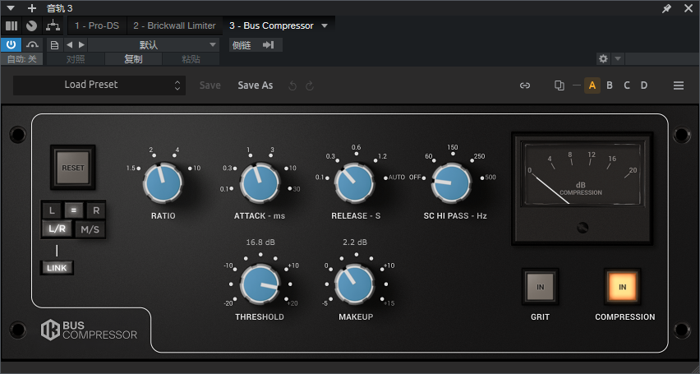Toggle the LINK button

point(57,268)
